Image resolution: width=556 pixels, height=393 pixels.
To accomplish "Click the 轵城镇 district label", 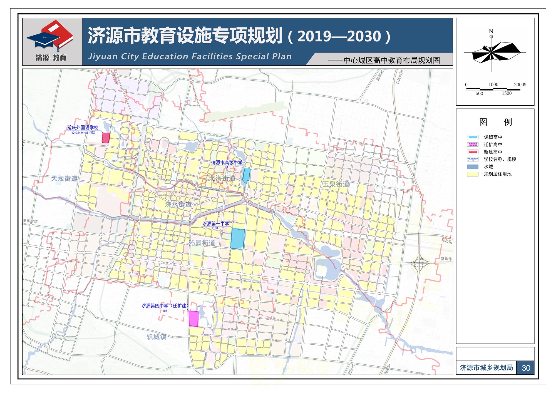I will click(x=157, y=337).
